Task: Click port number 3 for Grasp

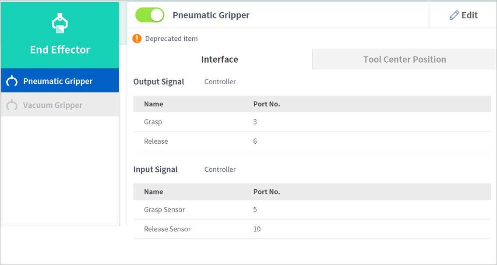Action: click(x=255, y=122)
